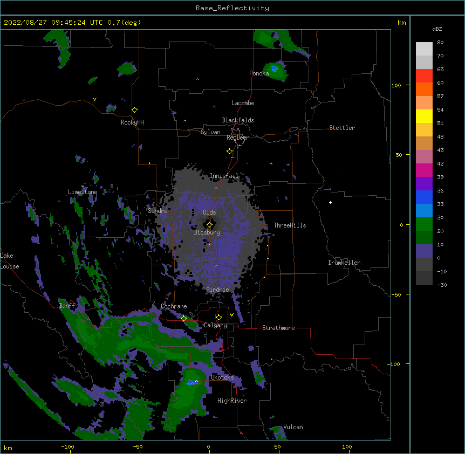Select the Okotoks label
This screenshot has height=454, width=465.
pos(222,377)
